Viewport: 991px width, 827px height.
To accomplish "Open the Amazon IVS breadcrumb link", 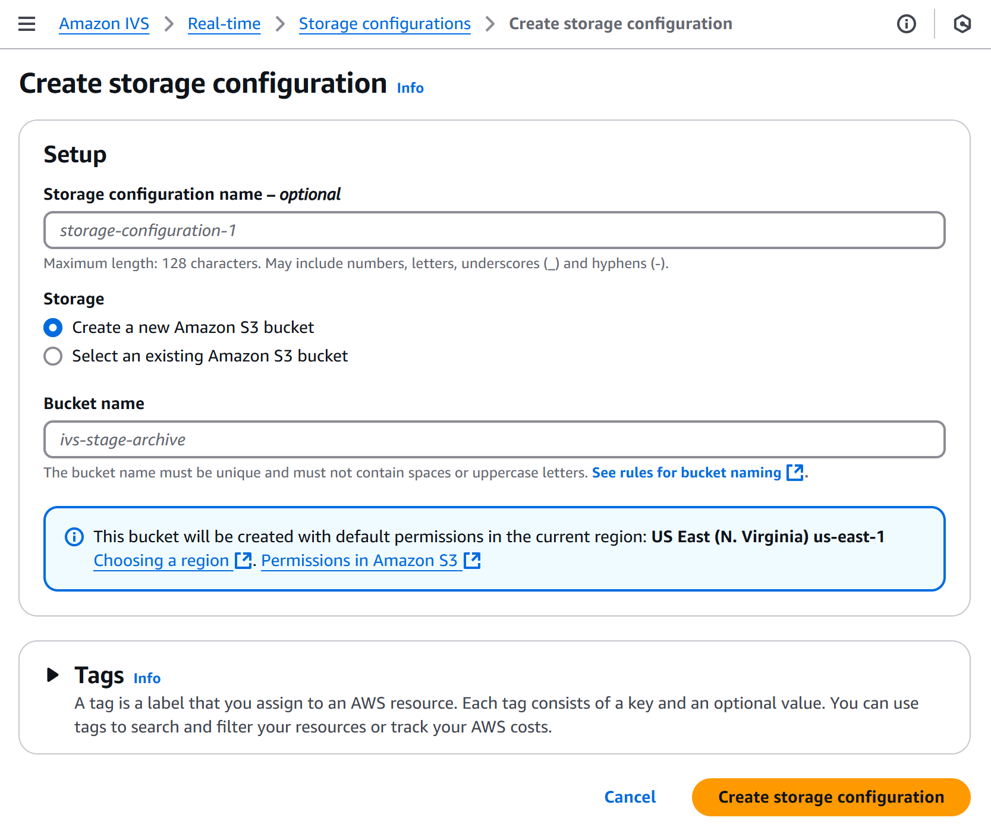I will click(x=104, y=24).
